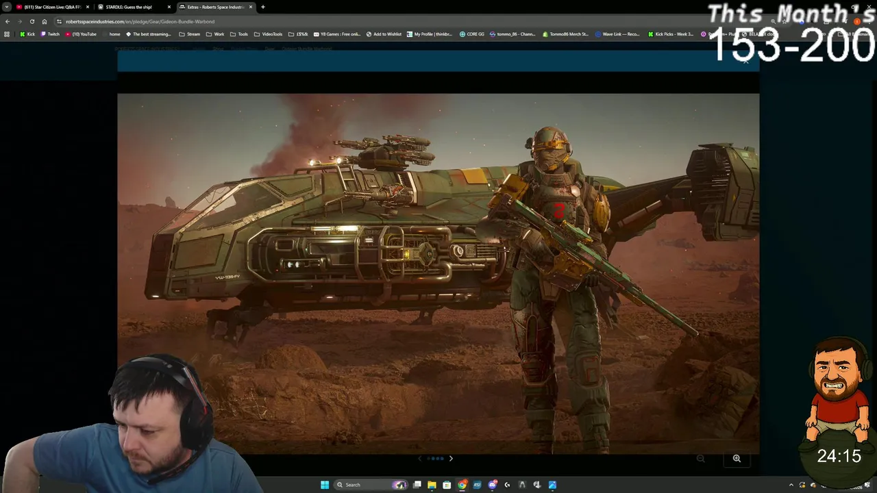Switch to Chrome in the taskbar
Screen dimensions: 877x493
point(462,485)
